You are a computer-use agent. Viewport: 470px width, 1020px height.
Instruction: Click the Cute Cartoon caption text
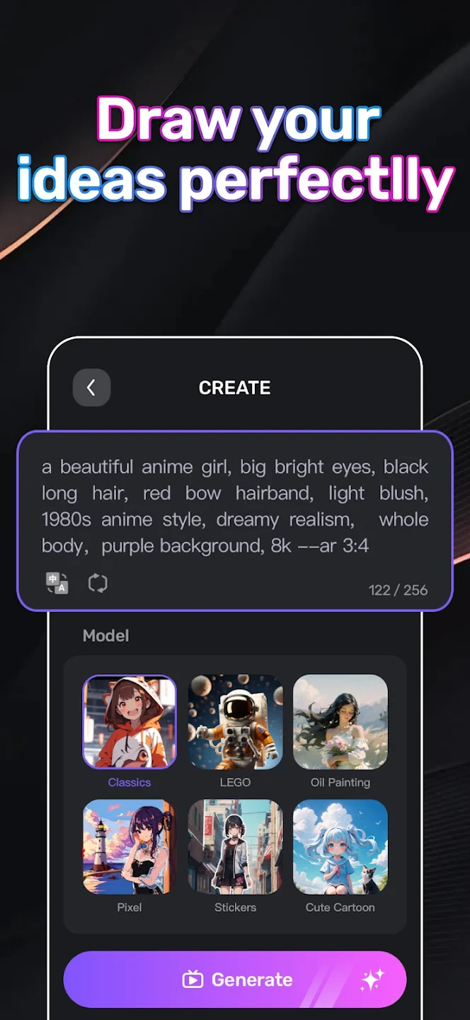tap(340, 907)
